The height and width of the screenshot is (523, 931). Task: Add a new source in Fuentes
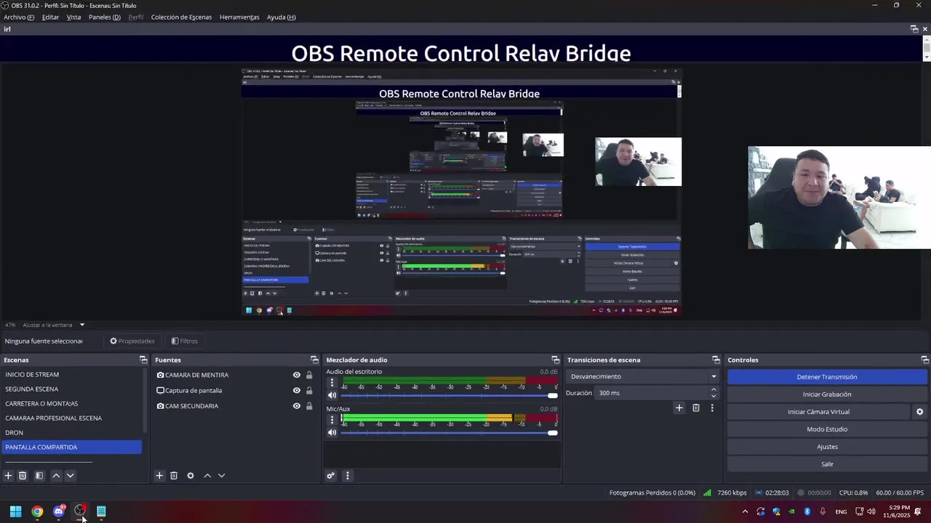coord(159,476)
